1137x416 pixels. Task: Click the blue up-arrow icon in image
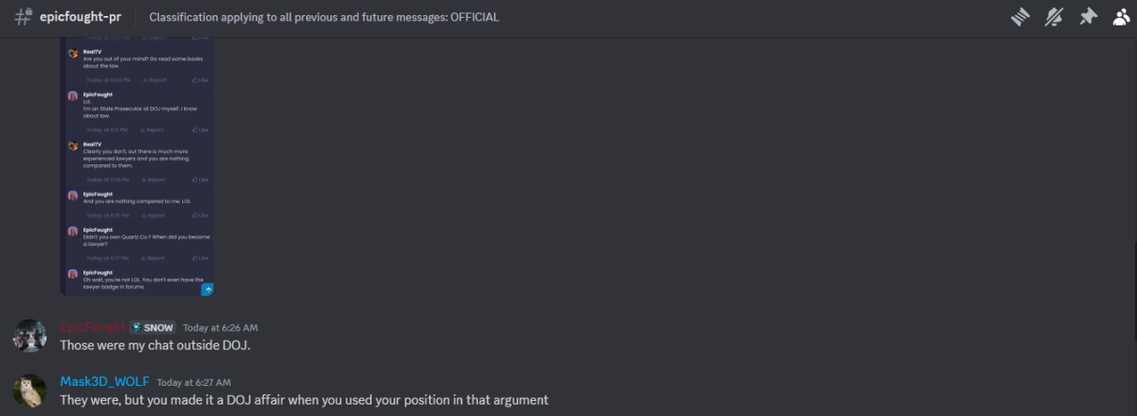click(x=207, y=289)
